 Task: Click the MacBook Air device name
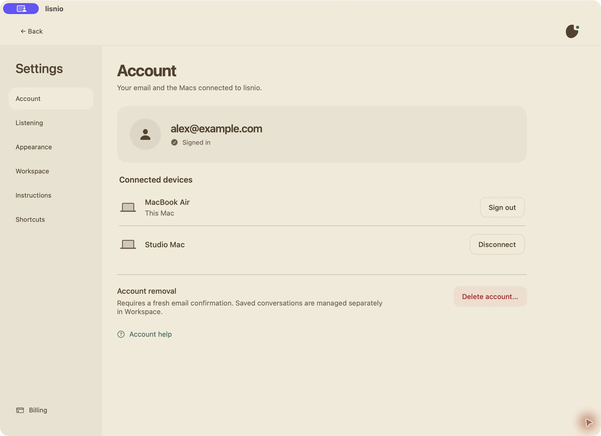click(167, 202)
